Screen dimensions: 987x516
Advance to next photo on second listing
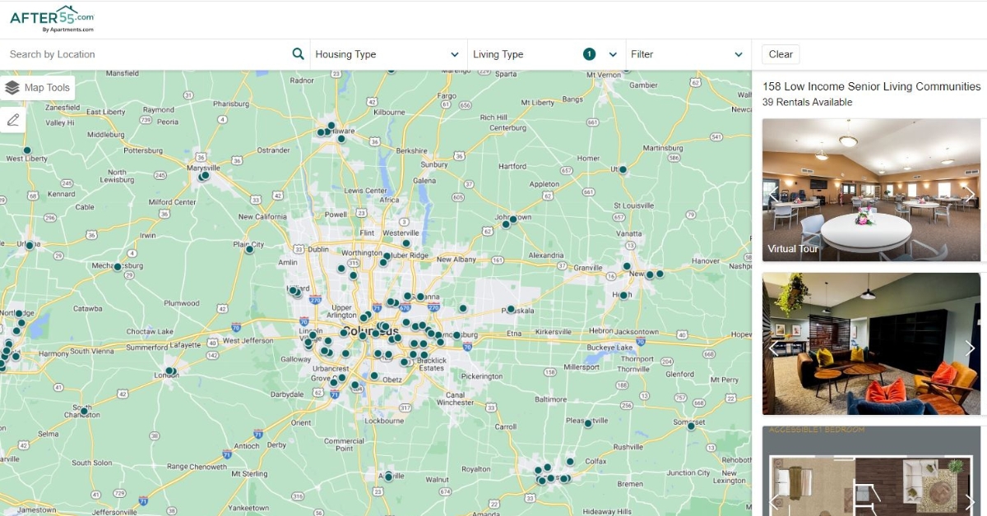click(969, 348)
